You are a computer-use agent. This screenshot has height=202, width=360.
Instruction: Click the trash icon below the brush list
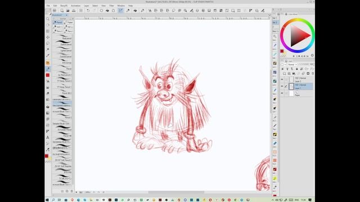(71, 191)
